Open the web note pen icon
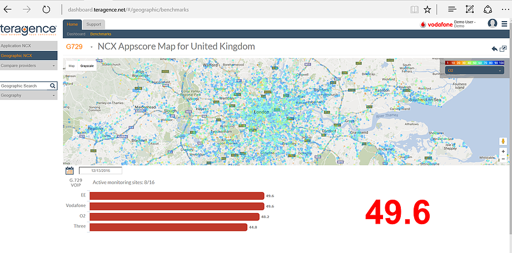Screen dimensions: 512x253 tap(470, 9)
